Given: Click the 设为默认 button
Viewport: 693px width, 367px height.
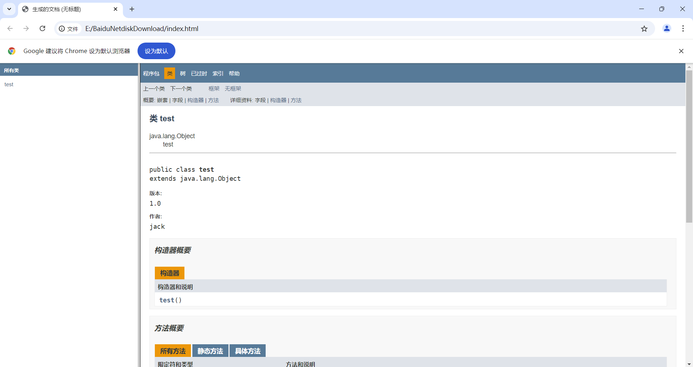Looking at the screenshot, I should coord(156,51).
